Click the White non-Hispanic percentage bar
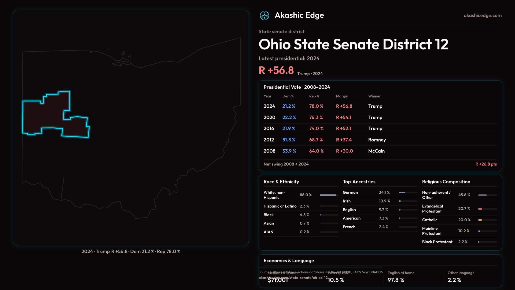 tap(328, 195)
